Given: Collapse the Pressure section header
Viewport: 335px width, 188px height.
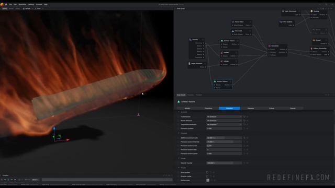Looking at the screenshot, I should [x=184, y=133].
